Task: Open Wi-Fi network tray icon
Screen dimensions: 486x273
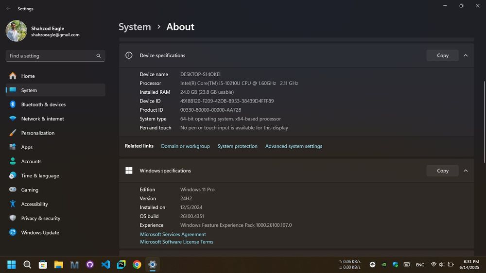Action: click(434, 265)
